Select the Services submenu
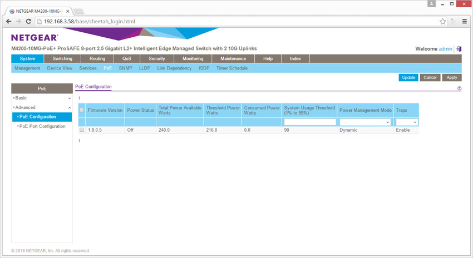473x258 pixels. pyautogui.click(x=88, y=68)
